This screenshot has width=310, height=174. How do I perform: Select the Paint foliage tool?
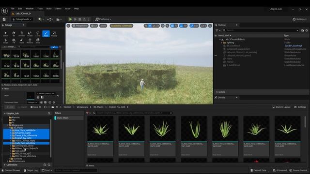[x=46, y=34]
